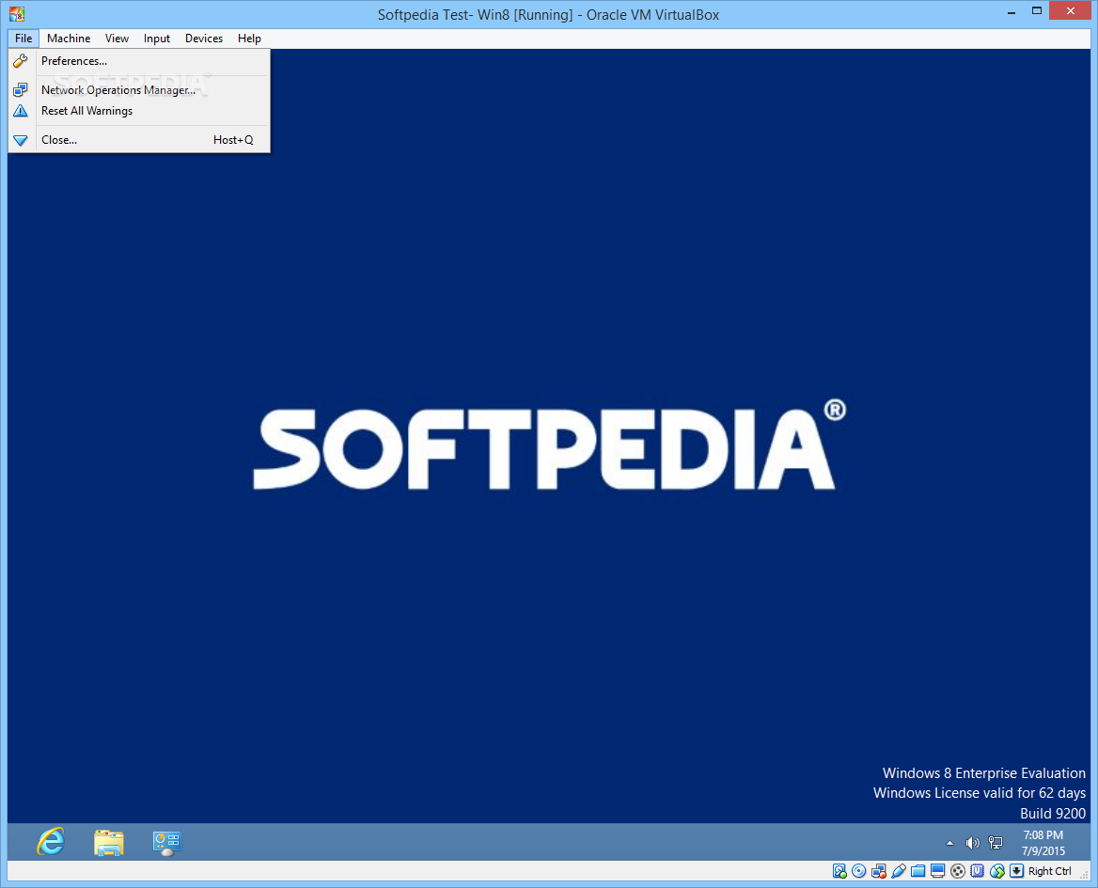Click the window resize grip in status bar

point(1085,875)
